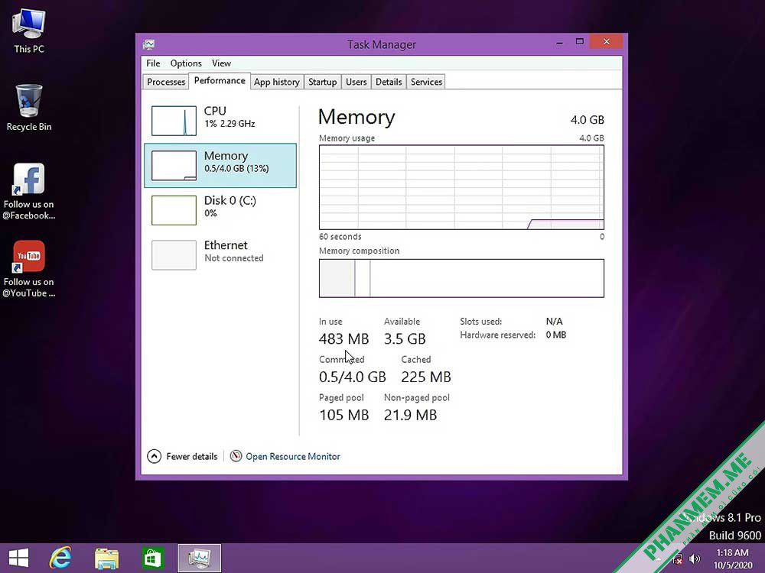Open the View menu
Viewport: 765px width, 573px height.
221,63
